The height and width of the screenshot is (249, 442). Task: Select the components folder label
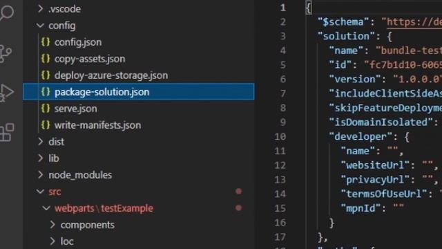(88, 225)
